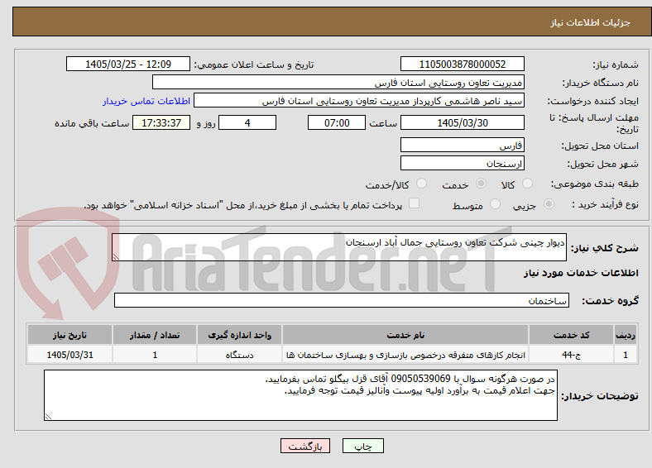Click the quantity cell in the service row

click(x=155, y=355)
